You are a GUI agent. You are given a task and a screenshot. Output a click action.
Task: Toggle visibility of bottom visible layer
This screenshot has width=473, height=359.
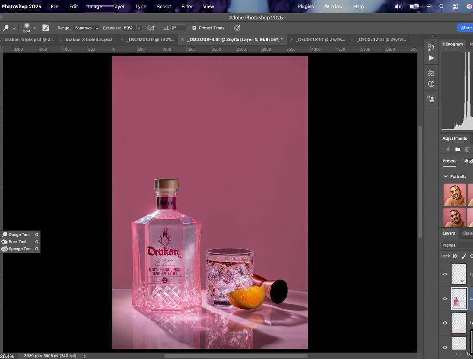coord(445,347)
